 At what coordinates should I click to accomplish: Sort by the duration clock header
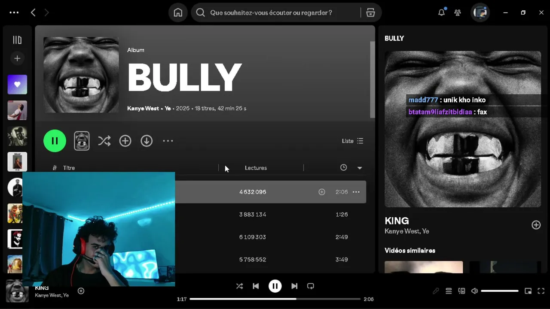[343, 168]
